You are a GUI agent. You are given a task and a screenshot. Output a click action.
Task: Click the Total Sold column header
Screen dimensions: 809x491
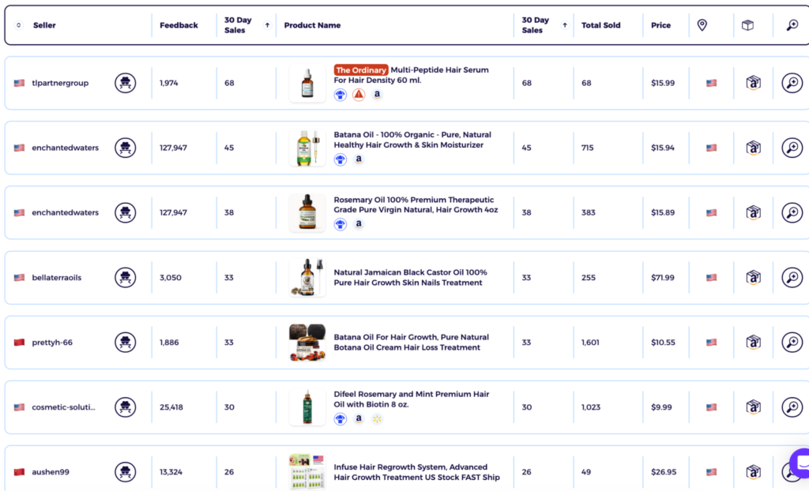pos(601,25)
